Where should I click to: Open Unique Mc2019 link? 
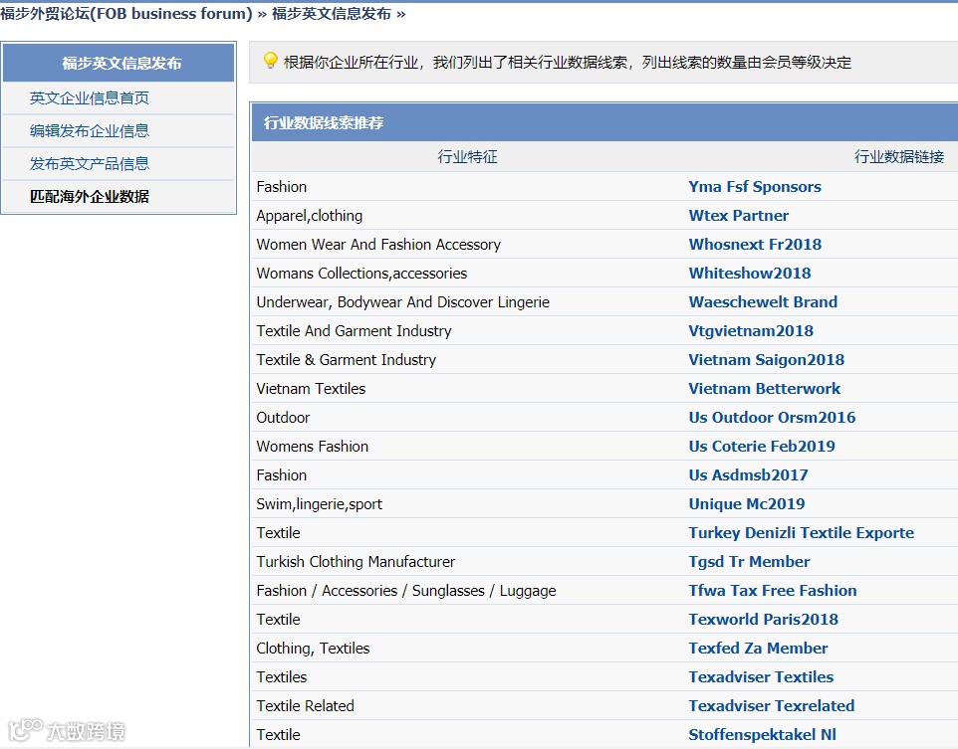tap(747, 503)
